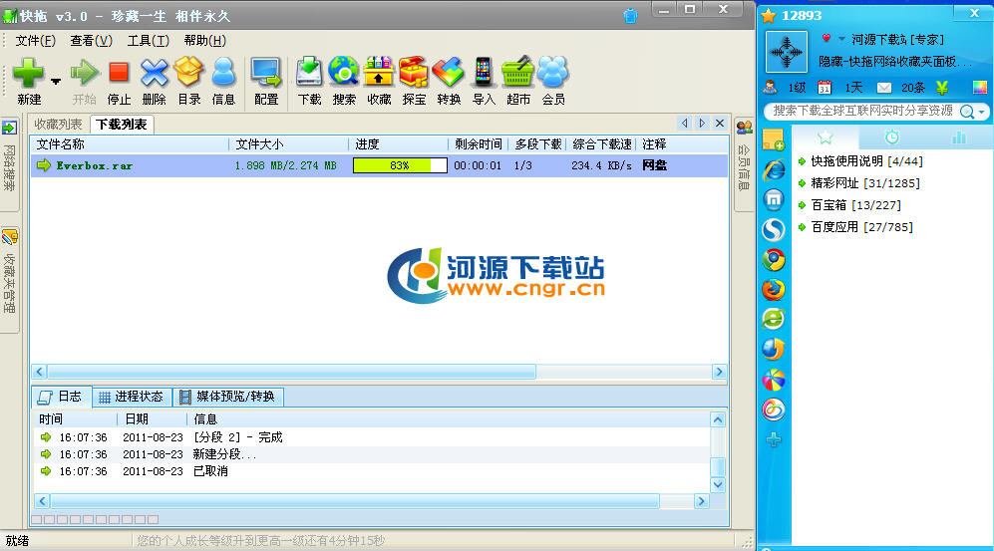Click the 转换 (Convert) icon

(x=449, y=72)
